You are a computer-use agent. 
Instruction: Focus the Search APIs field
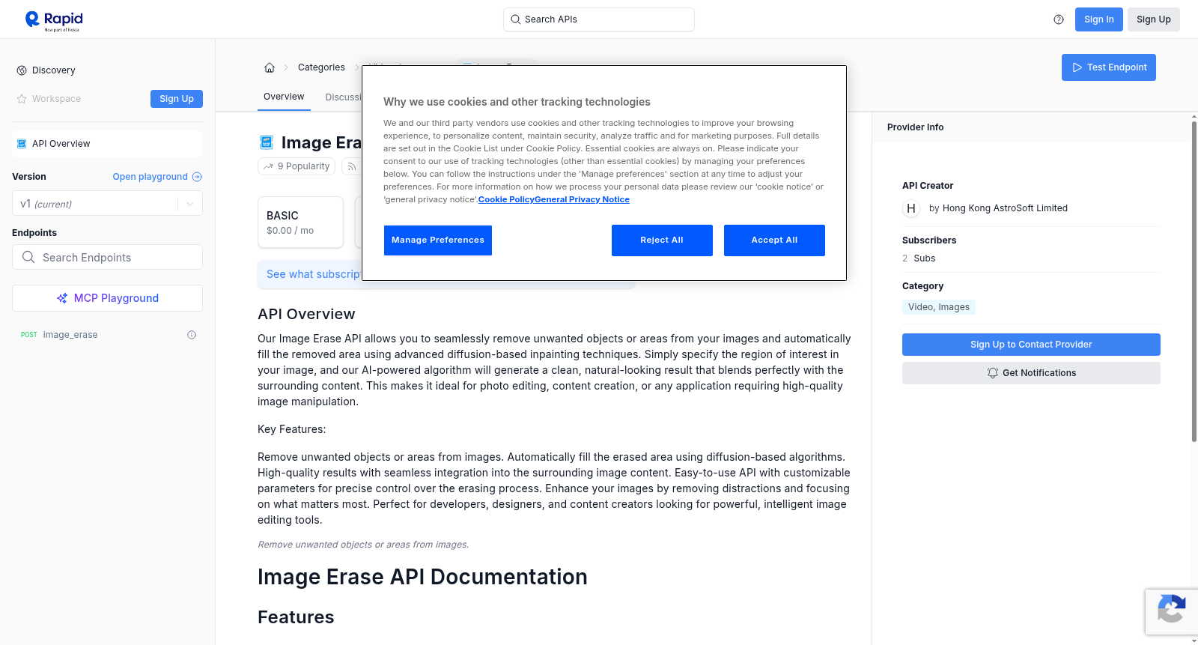coord(599,19)
